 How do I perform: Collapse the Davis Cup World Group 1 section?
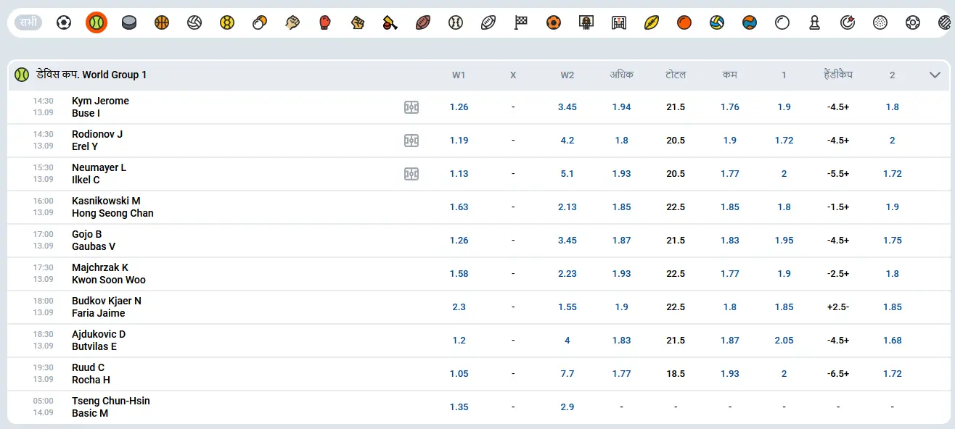(935, 75)
